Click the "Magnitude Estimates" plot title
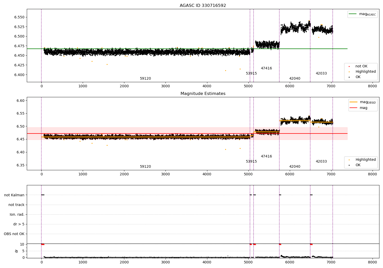 click(x=203, y=93)
